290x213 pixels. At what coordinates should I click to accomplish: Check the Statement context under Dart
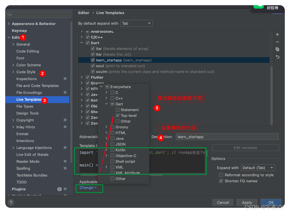[x=118, y=110]
